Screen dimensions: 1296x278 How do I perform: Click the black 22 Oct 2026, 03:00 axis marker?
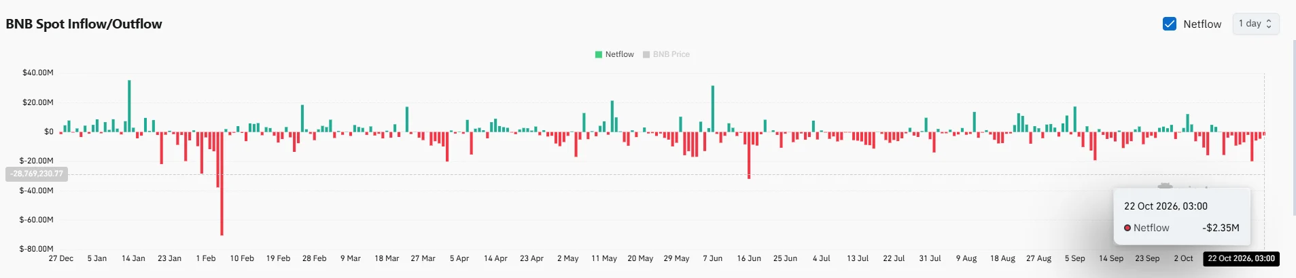1242,258
